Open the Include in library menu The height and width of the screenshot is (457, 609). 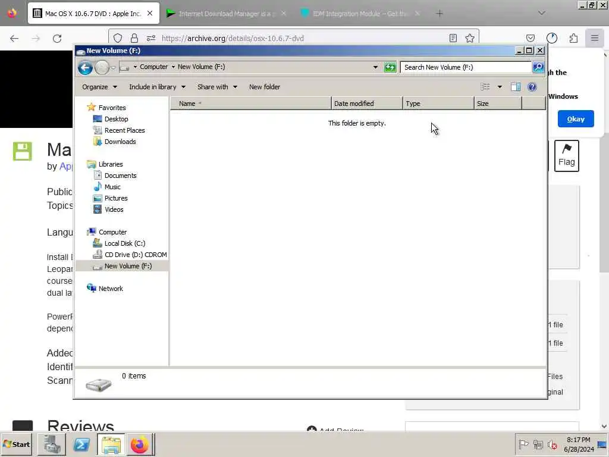pyautogui.click(x=157, y=87)
